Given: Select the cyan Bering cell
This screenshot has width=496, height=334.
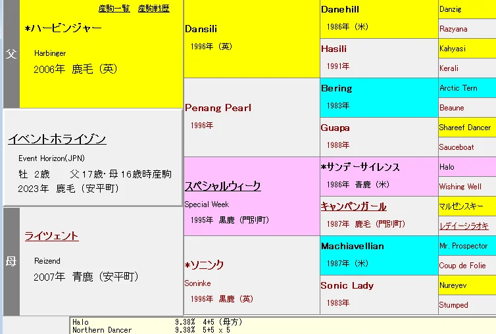Looking at the screenshot, I should (336, 88).
